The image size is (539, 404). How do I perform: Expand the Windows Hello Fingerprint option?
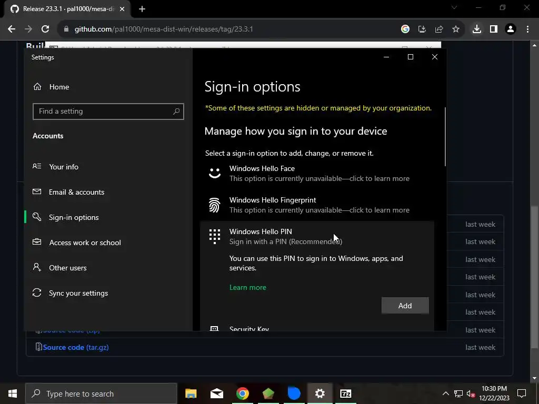[317, 205]
